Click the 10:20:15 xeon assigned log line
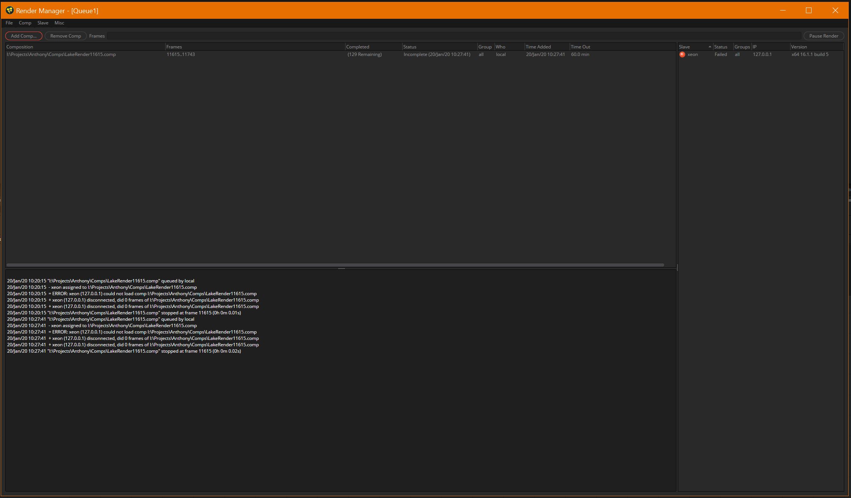The height and width of the screenshot is (498, 851). (102, 287)
